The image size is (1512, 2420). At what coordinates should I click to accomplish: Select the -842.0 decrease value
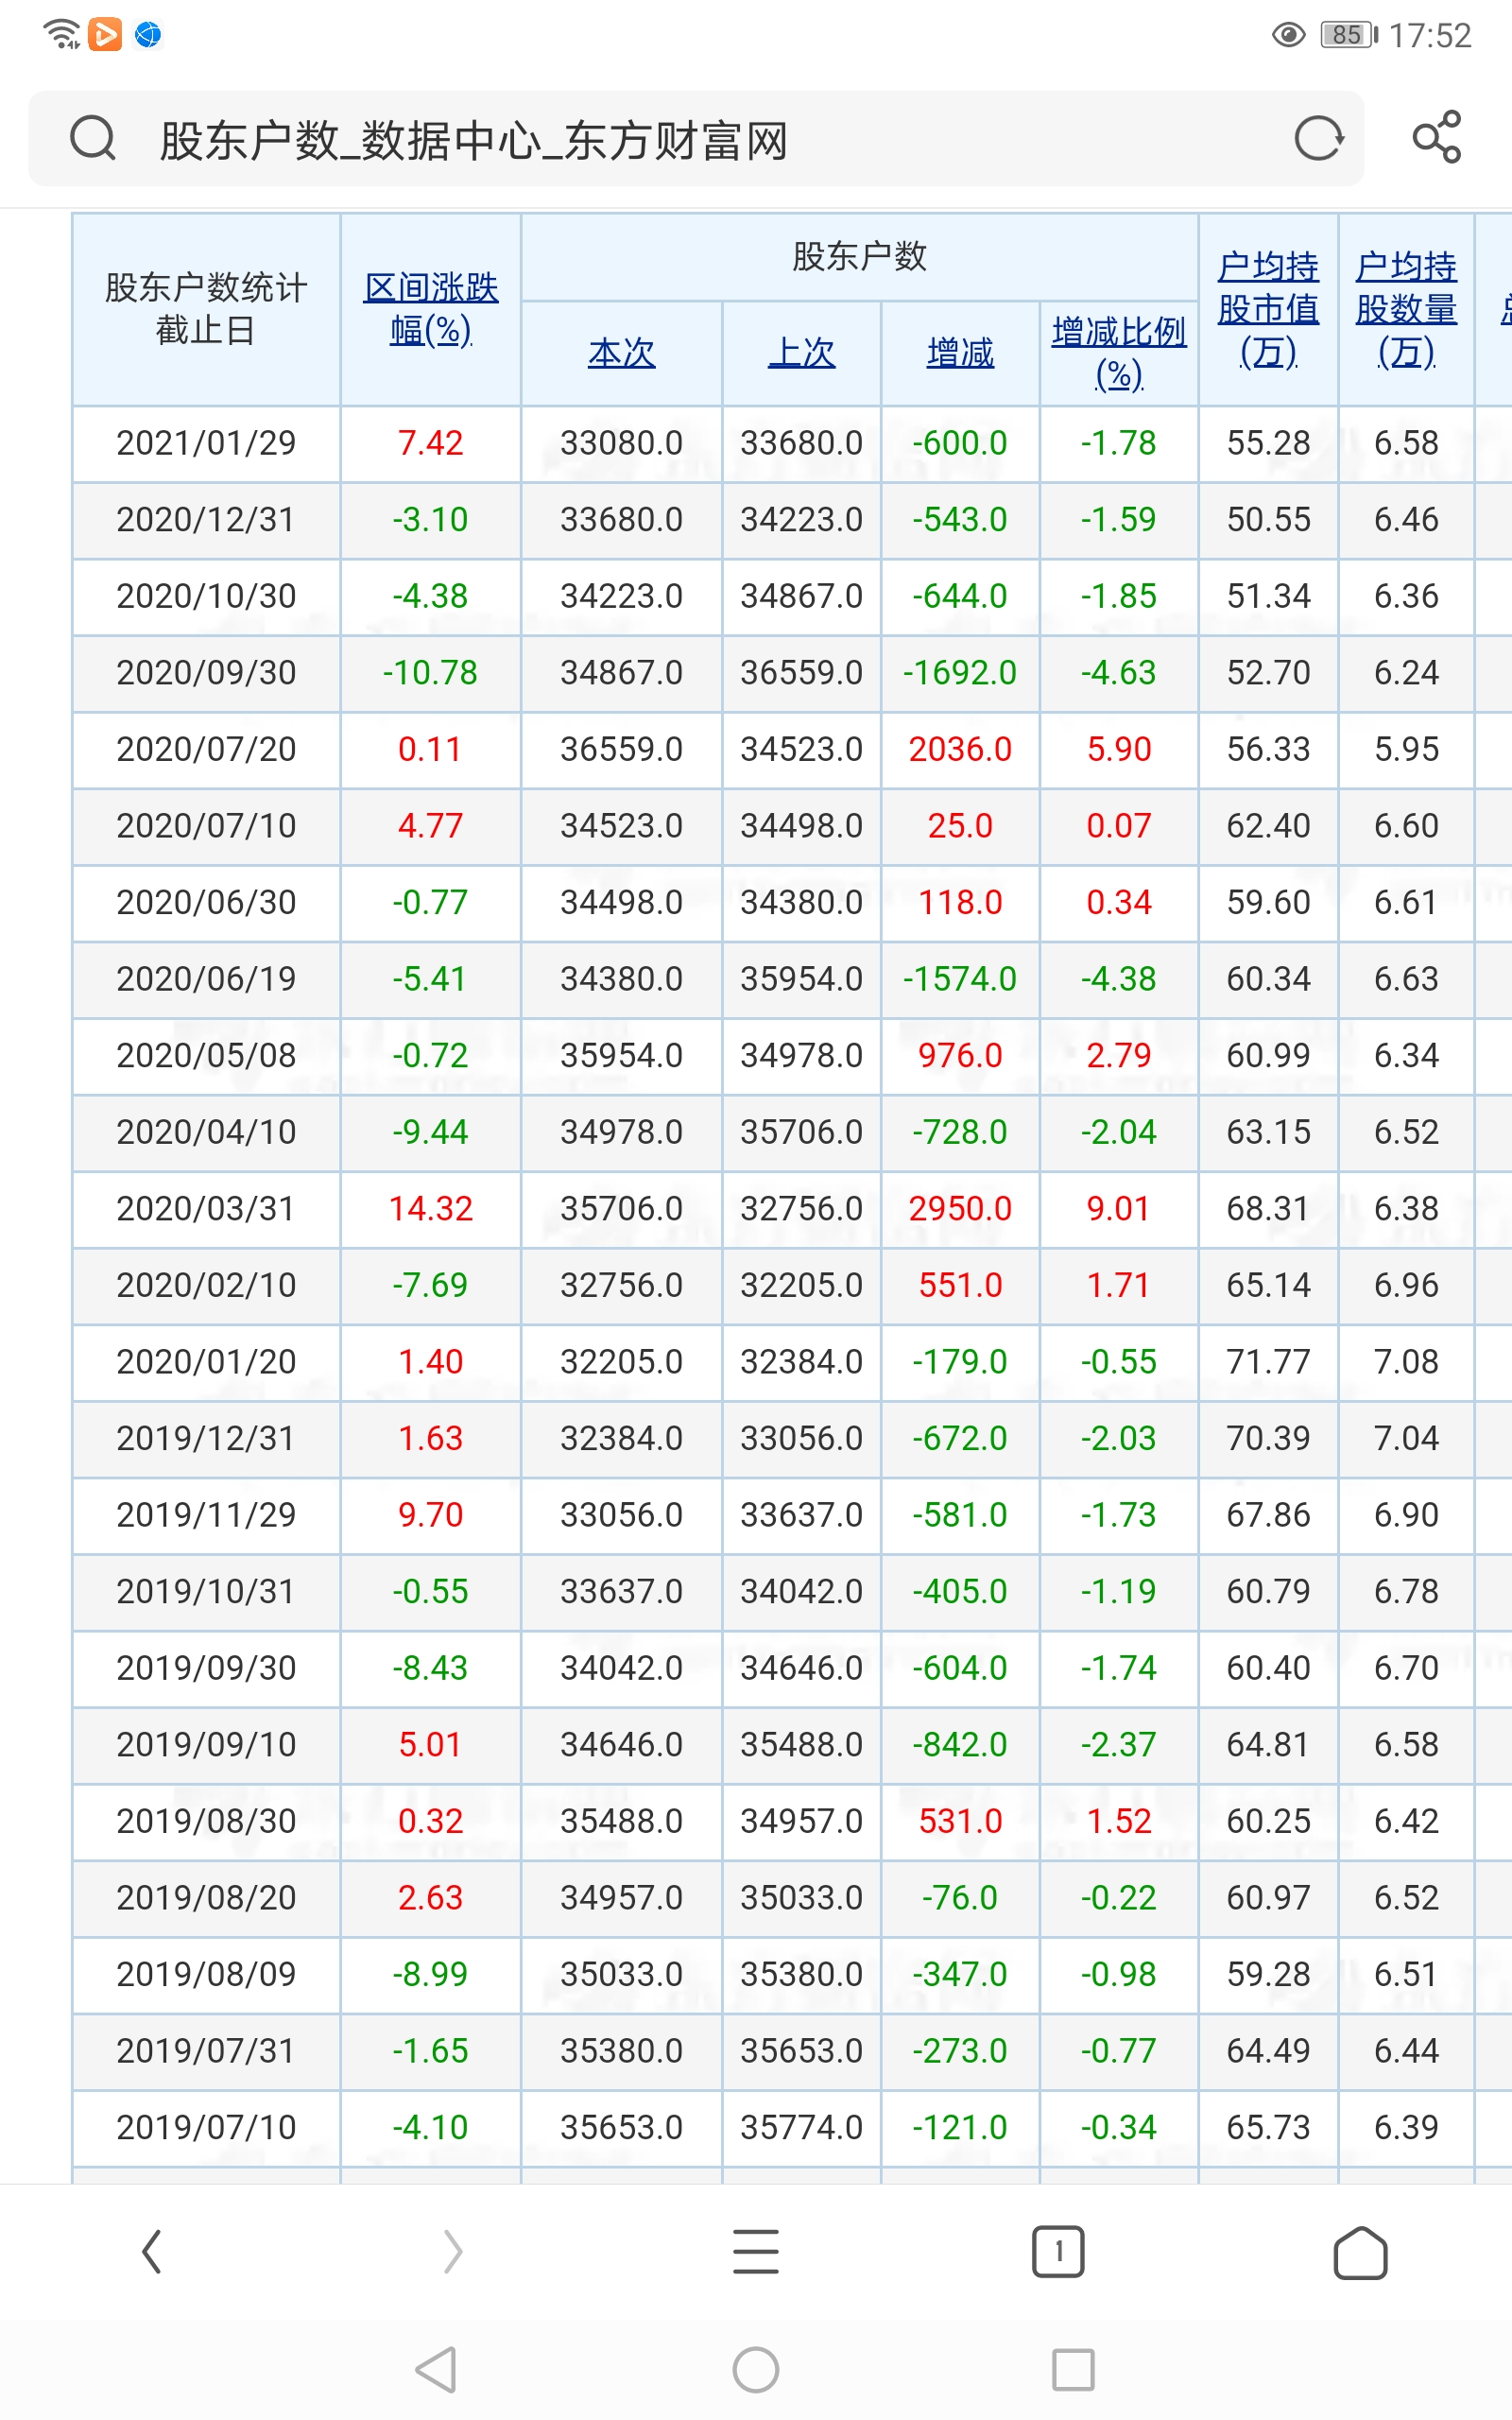pyautogui.click(x=960, y=1745)
